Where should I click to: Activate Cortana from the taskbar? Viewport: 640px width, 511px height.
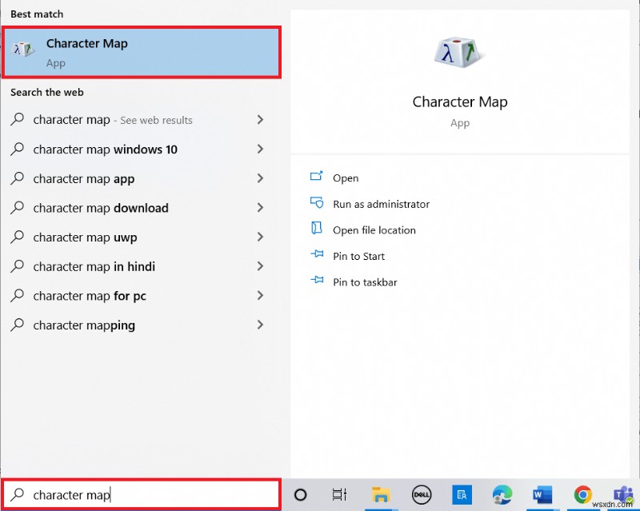click(x=300, y=494)
